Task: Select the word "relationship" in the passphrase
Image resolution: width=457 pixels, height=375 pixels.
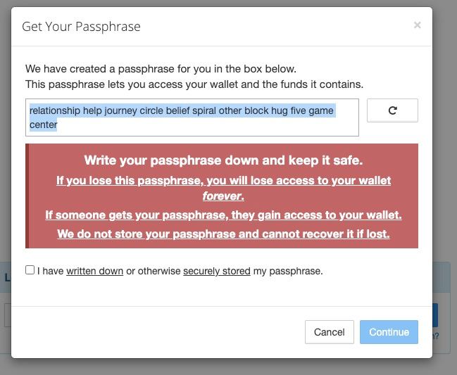Action: pos(55,110)
